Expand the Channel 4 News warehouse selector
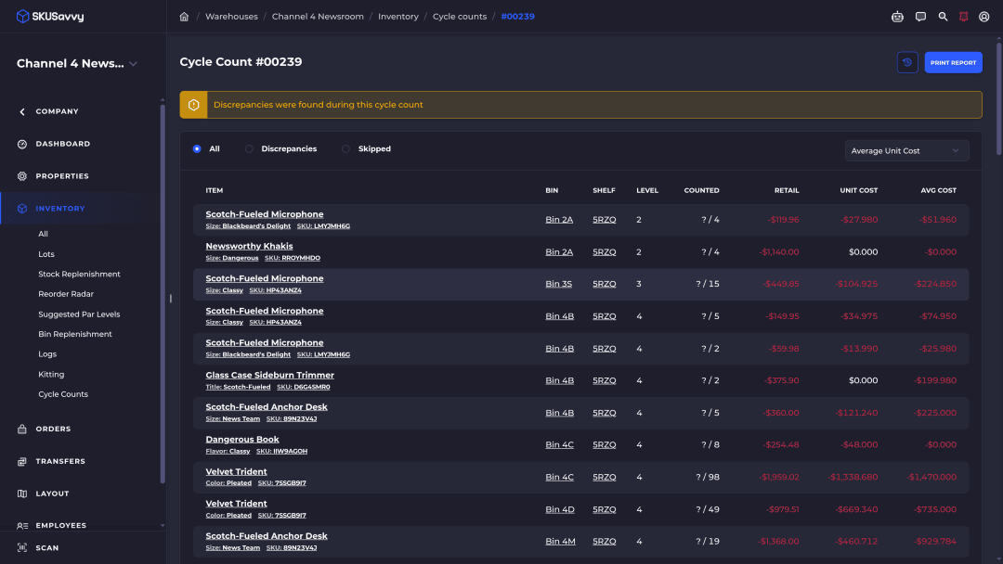 point(77,63)
